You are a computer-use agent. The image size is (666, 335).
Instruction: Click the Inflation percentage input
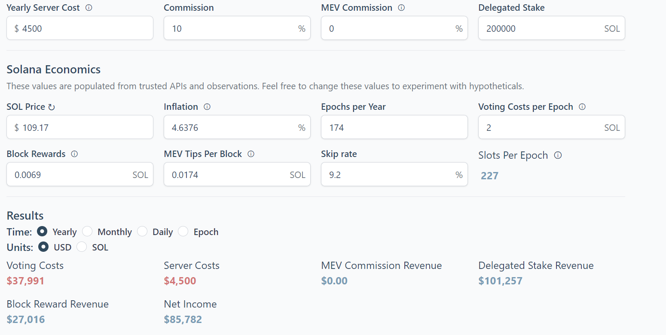(237, 127)
